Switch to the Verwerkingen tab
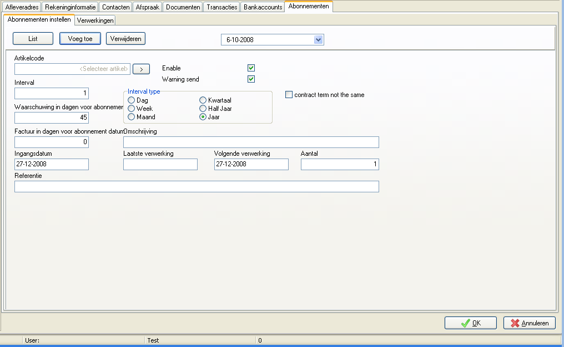The image size is (564, 347). (x=95, y=21)
